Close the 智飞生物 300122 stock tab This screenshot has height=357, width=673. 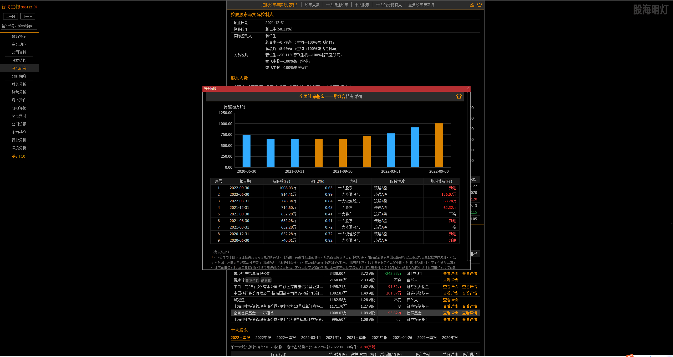coord(36,7)
